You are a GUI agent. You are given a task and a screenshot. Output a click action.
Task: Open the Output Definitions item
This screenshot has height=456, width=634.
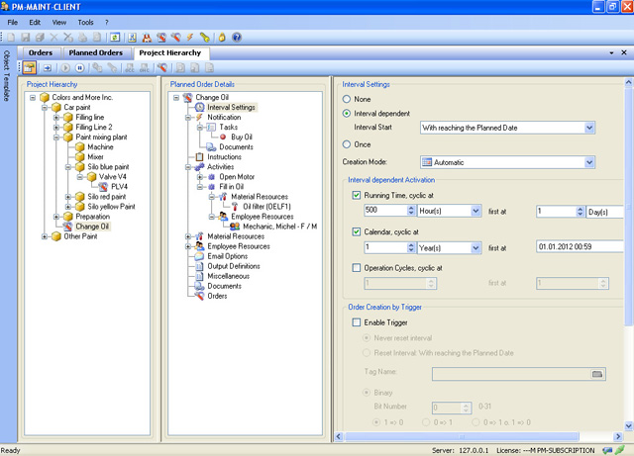point(236,266)
